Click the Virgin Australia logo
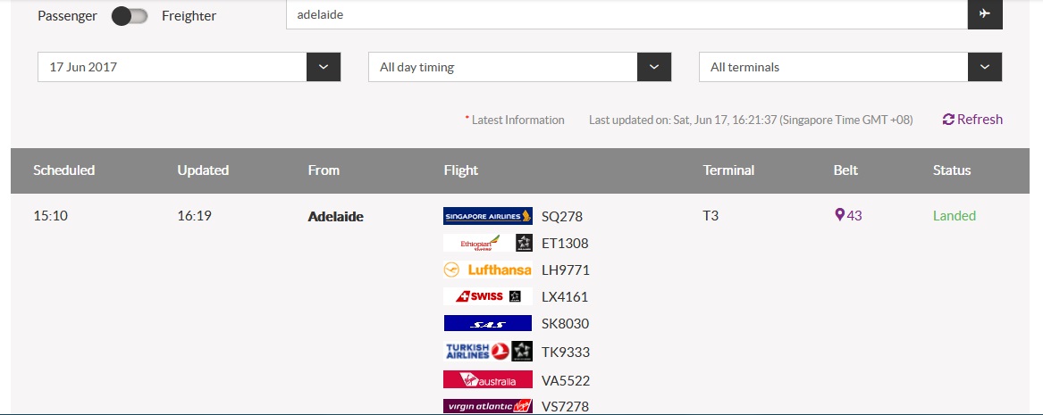The image size is (1043, 415). (x=488, y=380)
